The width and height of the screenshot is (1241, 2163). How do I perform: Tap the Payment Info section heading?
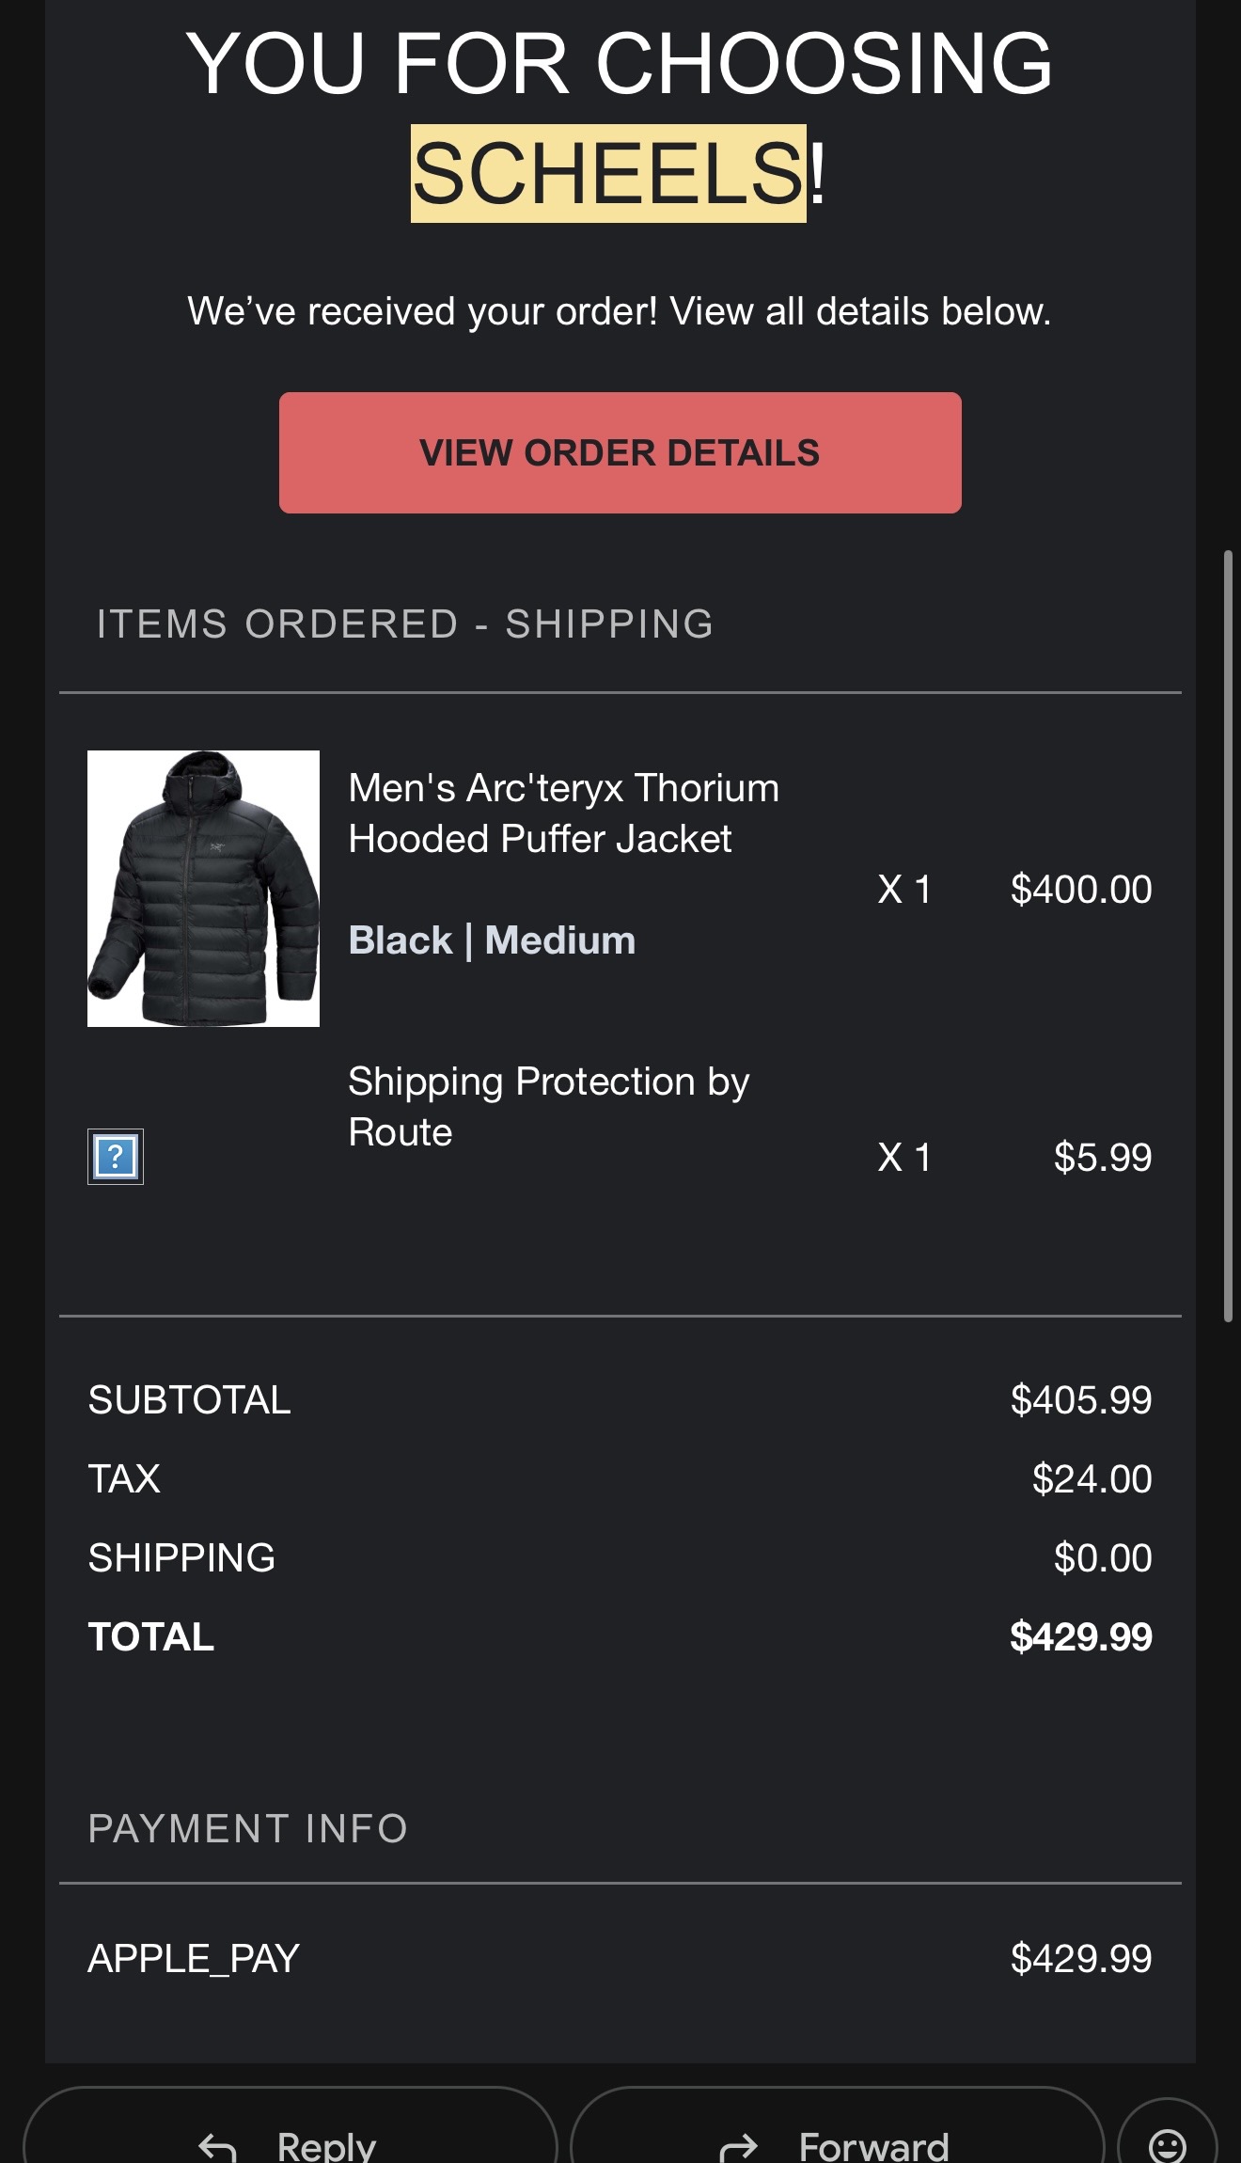[248, 1828]
